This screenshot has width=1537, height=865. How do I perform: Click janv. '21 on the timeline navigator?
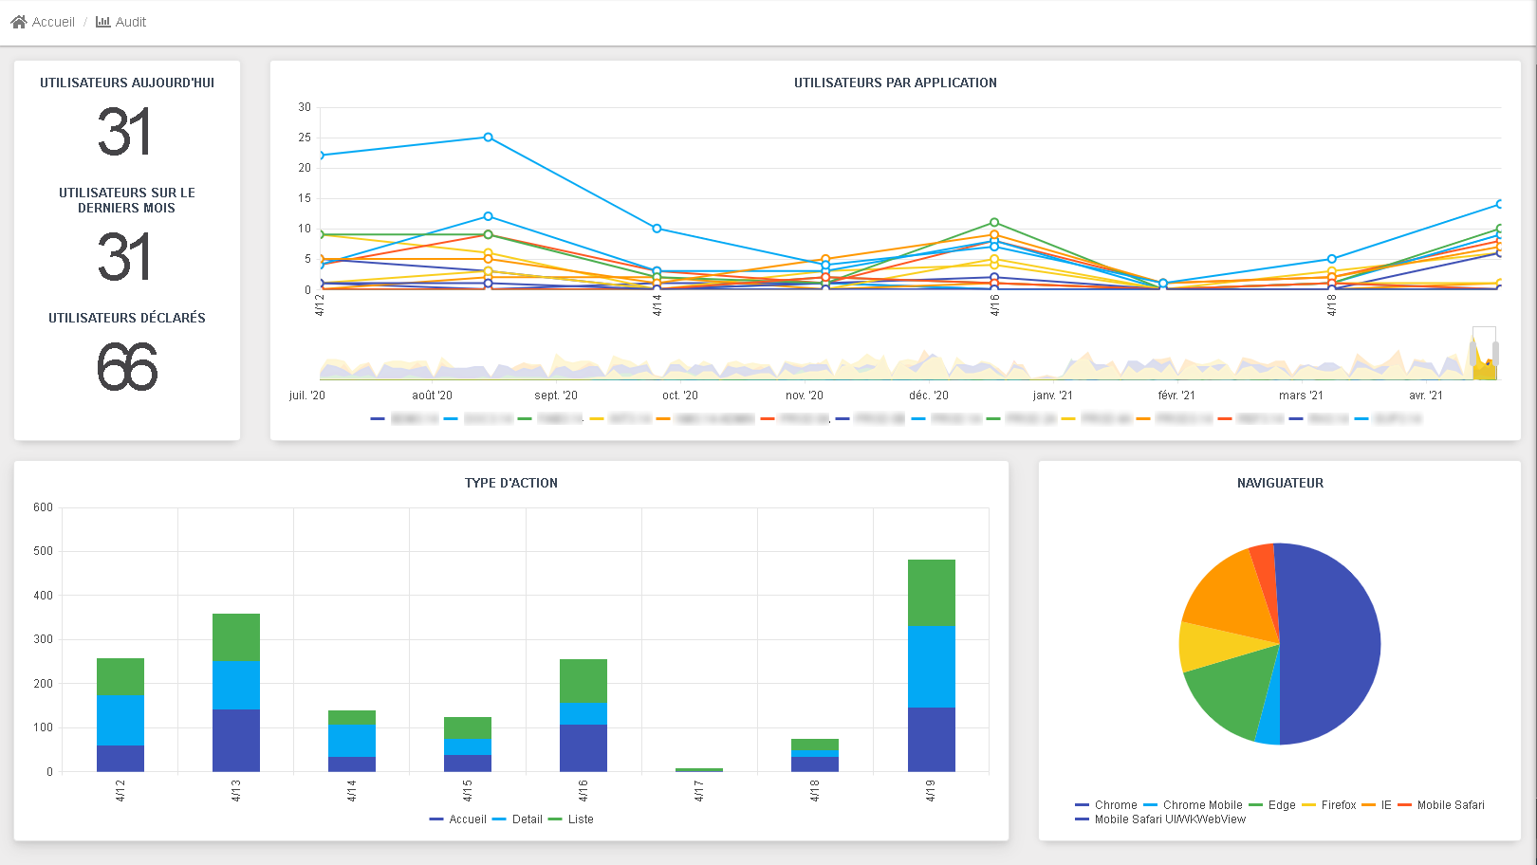tap(1052, 396)
